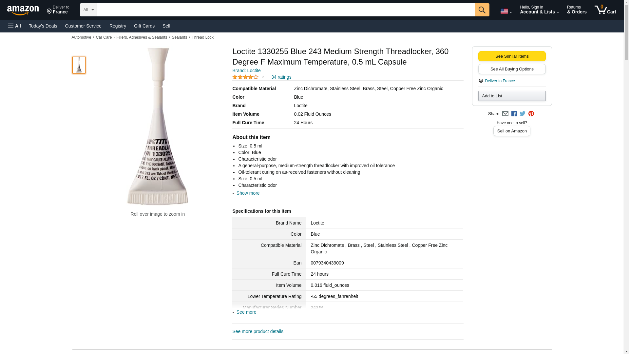Click the Amazon logo
Screen dimensions: 629x354
click(23, 10)
